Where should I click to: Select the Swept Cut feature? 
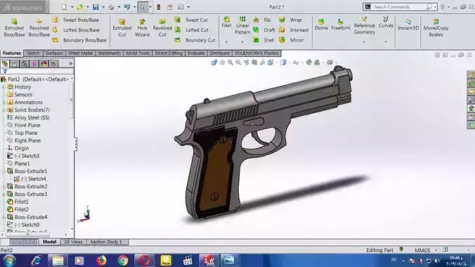click(191, 20)
